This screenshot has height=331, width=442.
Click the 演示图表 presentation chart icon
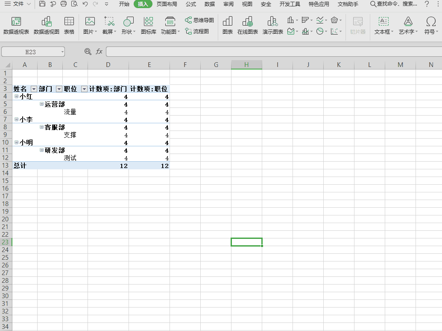(272, 25)
